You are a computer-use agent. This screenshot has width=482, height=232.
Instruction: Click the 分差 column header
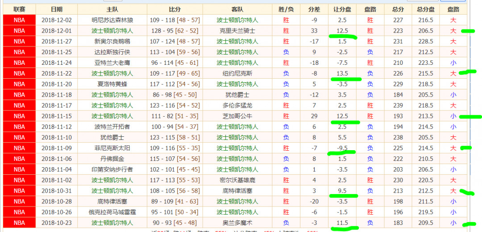(314, 9)
